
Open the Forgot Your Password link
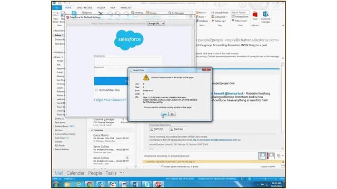click(110, 100)
